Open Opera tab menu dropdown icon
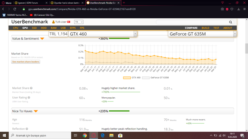The height and width of the screenshot is (139, 248). (x=222, y=3)
